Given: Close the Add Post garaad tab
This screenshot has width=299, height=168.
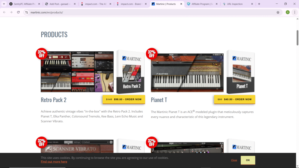Looking at the screenshot, I should coord(74,4).
